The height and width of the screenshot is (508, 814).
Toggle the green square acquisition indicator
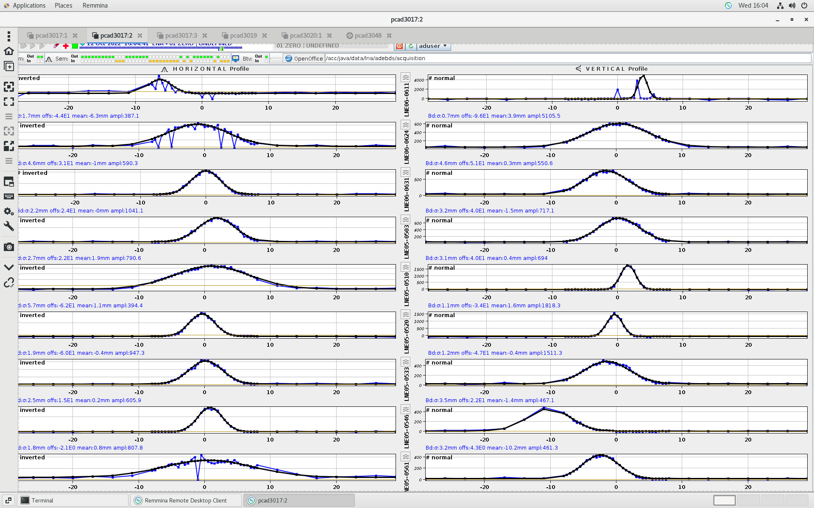[x=75, y=46]
